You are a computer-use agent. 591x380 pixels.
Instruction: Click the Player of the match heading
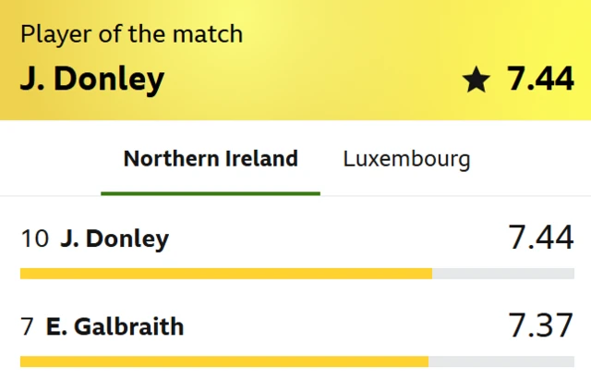coord(131,35)
